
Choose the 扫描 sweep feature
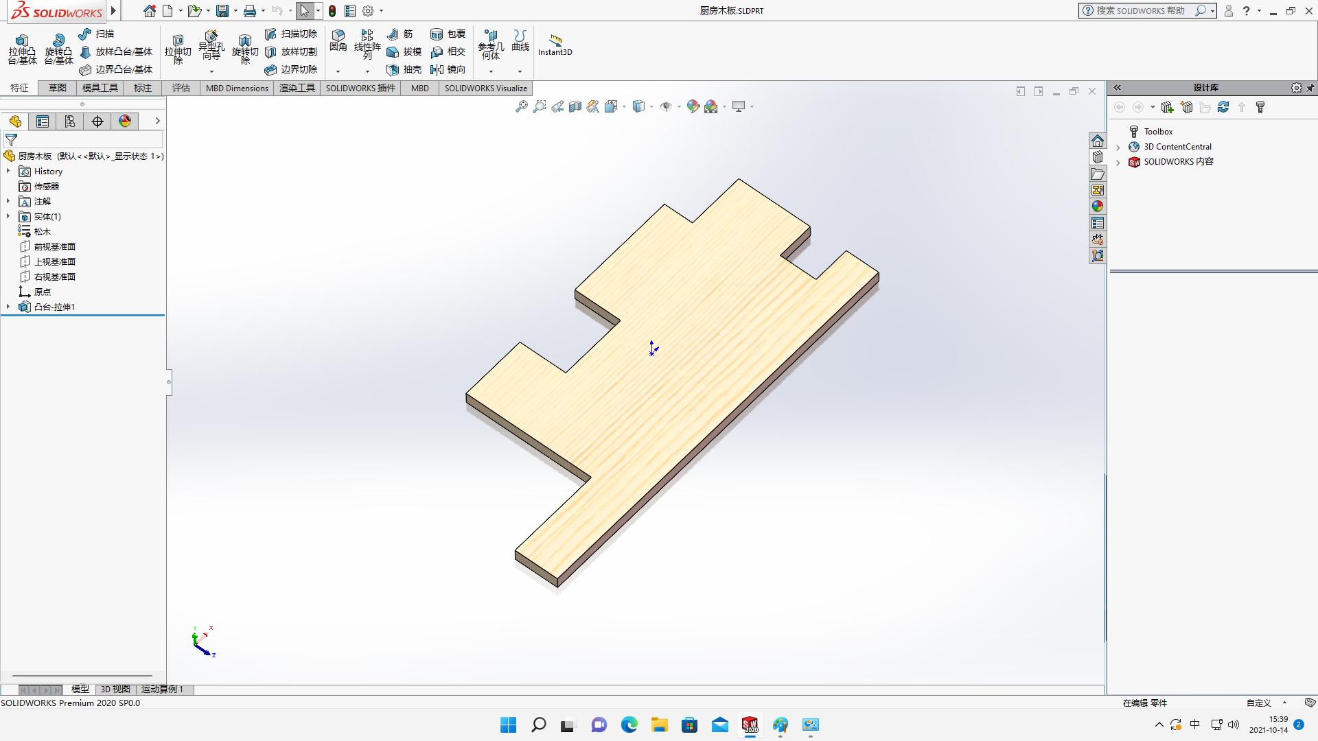96,34
